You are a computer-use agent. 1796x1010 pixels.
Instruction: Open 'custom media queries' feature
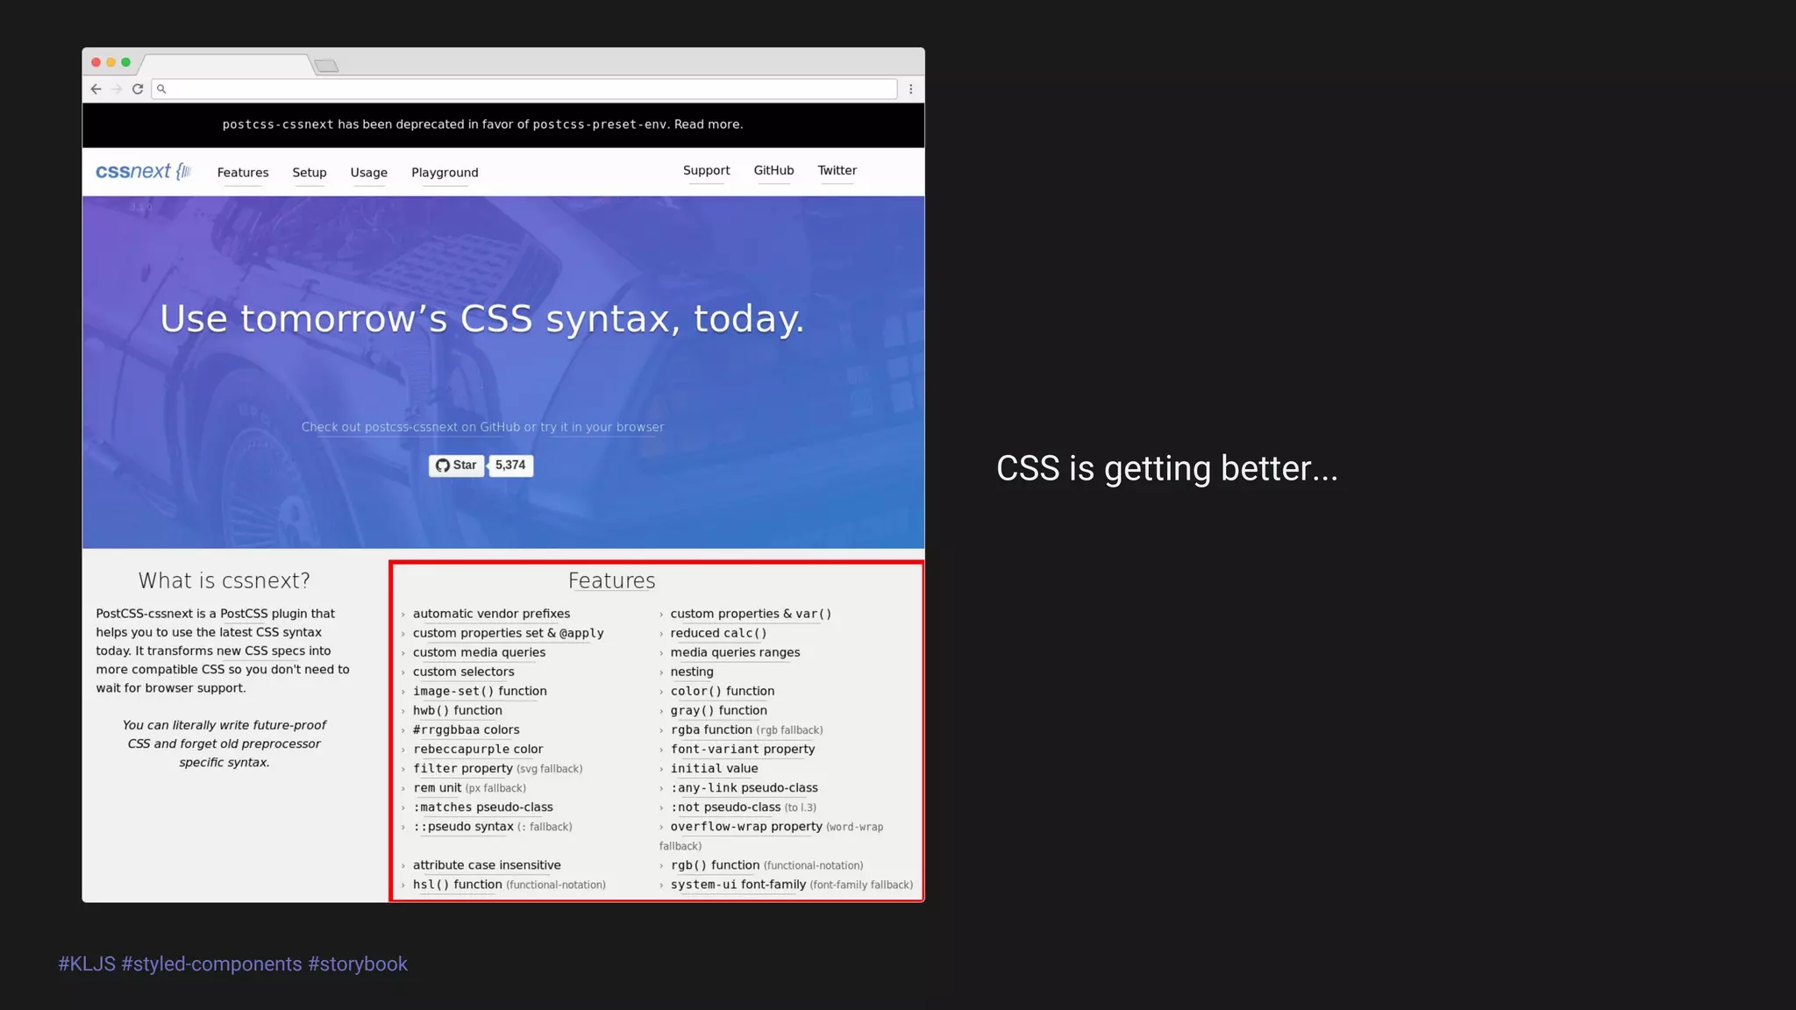(479, 652)
